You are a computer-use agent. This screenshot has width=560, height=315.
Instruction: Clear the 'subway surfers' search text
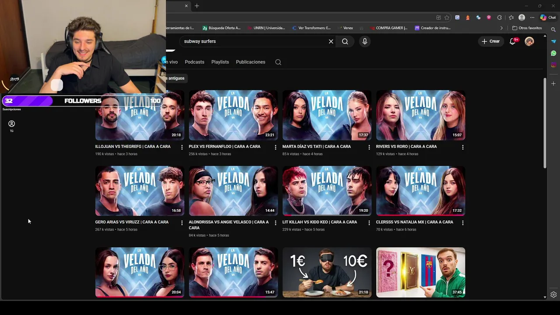click(331, 41)
